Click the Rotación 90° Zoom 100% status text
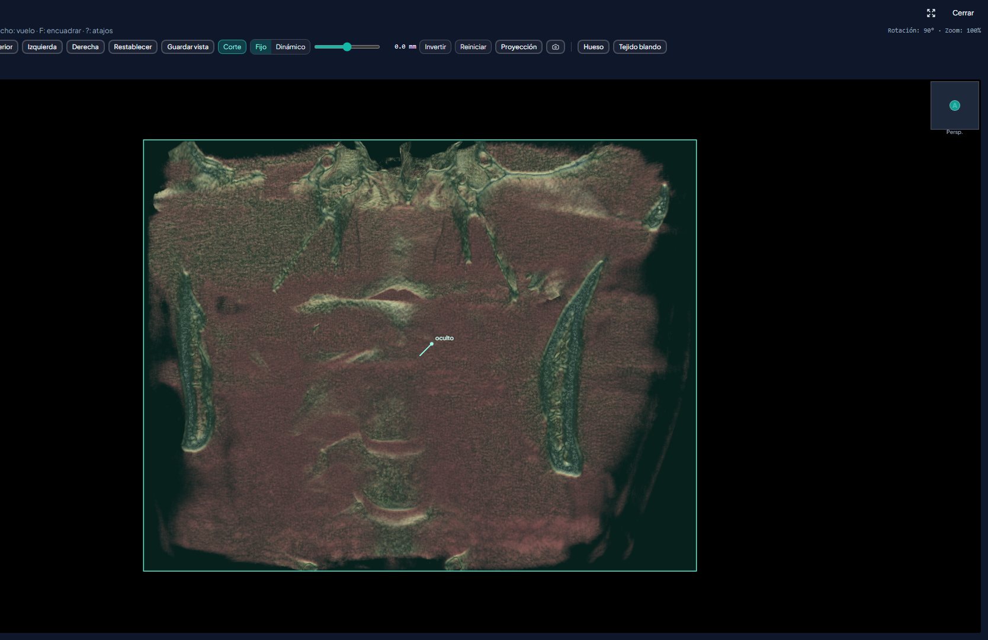 pyautogui.click(x=934, y=30)
